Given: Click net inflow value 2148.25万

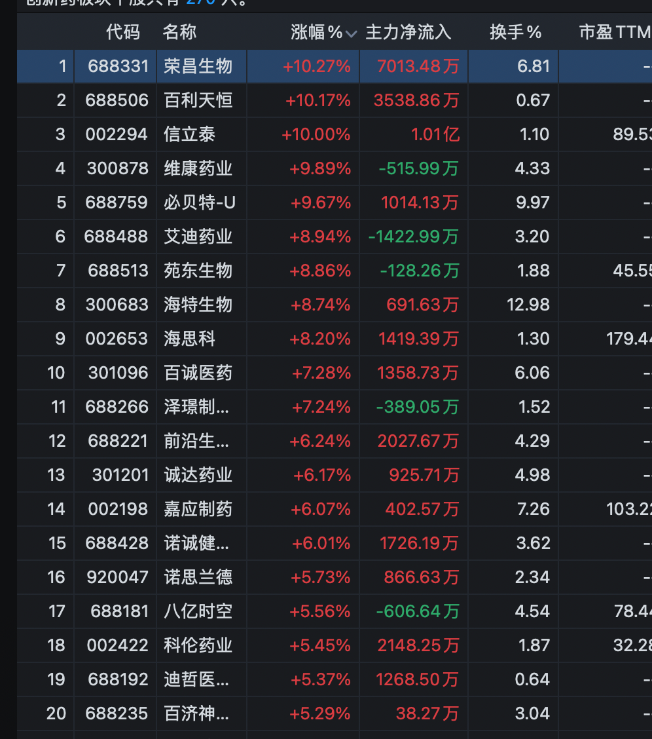Looking at the screenshot, I should [x=418, y=645].
